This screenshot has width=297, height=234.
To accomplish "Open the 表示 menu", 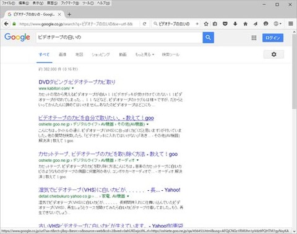I will [x=38, y=3].
